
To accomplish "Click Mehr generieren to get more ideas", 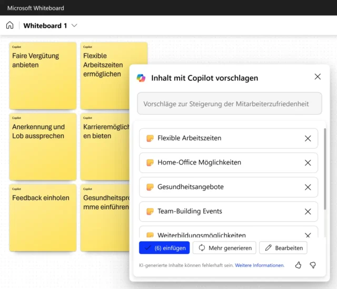I will click(x=224, y=247).
